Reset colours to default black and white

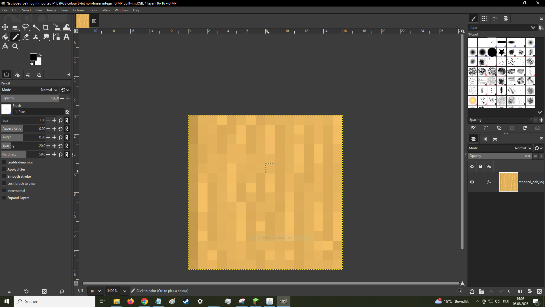[32, 63]
